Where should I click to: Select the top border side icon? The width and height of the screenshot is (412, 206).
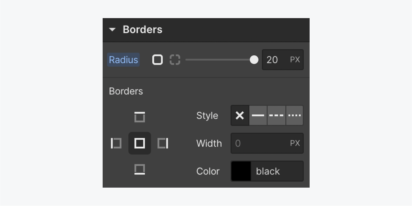140,117
